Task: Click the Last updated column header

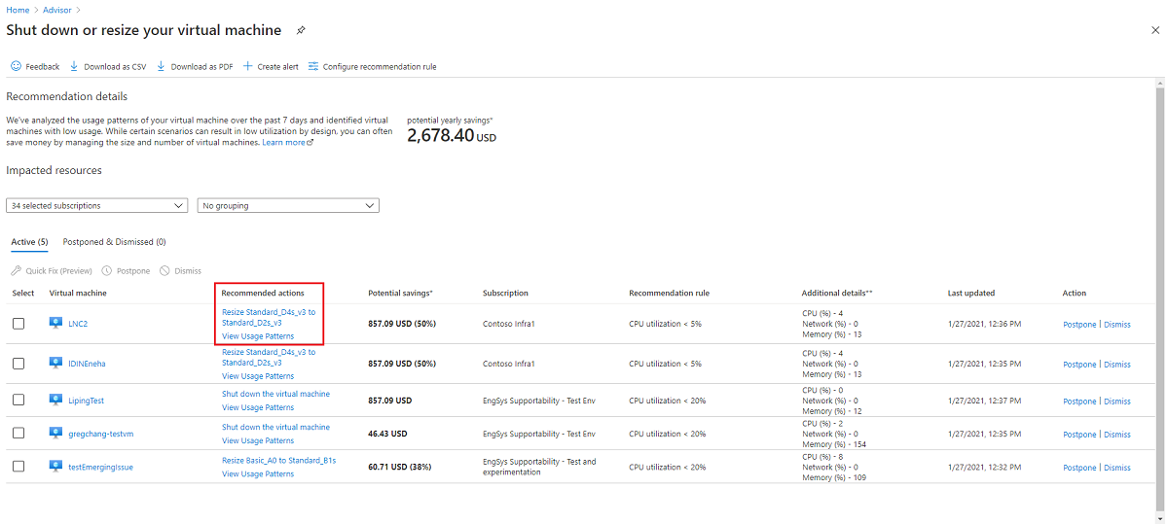Action: 971,293
